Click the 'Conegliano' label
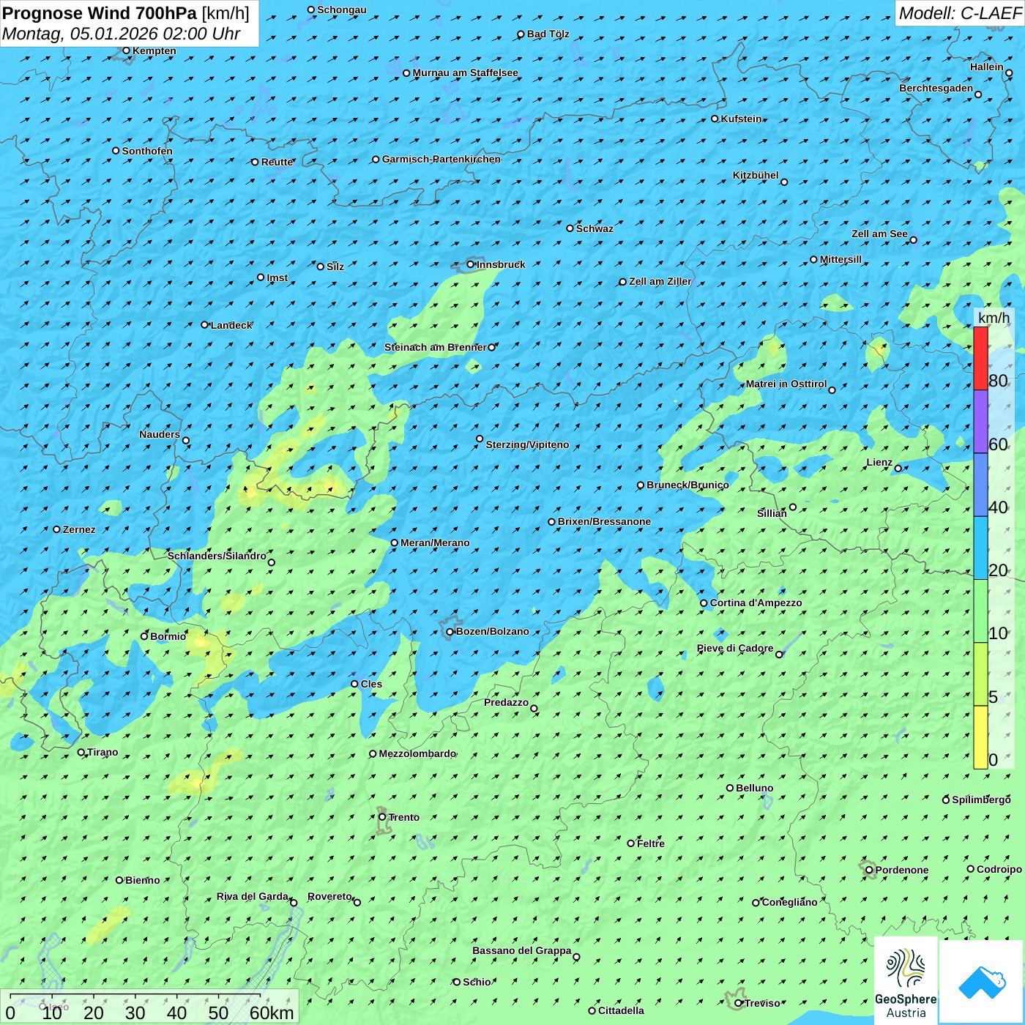The width and height of the screenshot is (1025, 1025). click(x=789, y=902)
